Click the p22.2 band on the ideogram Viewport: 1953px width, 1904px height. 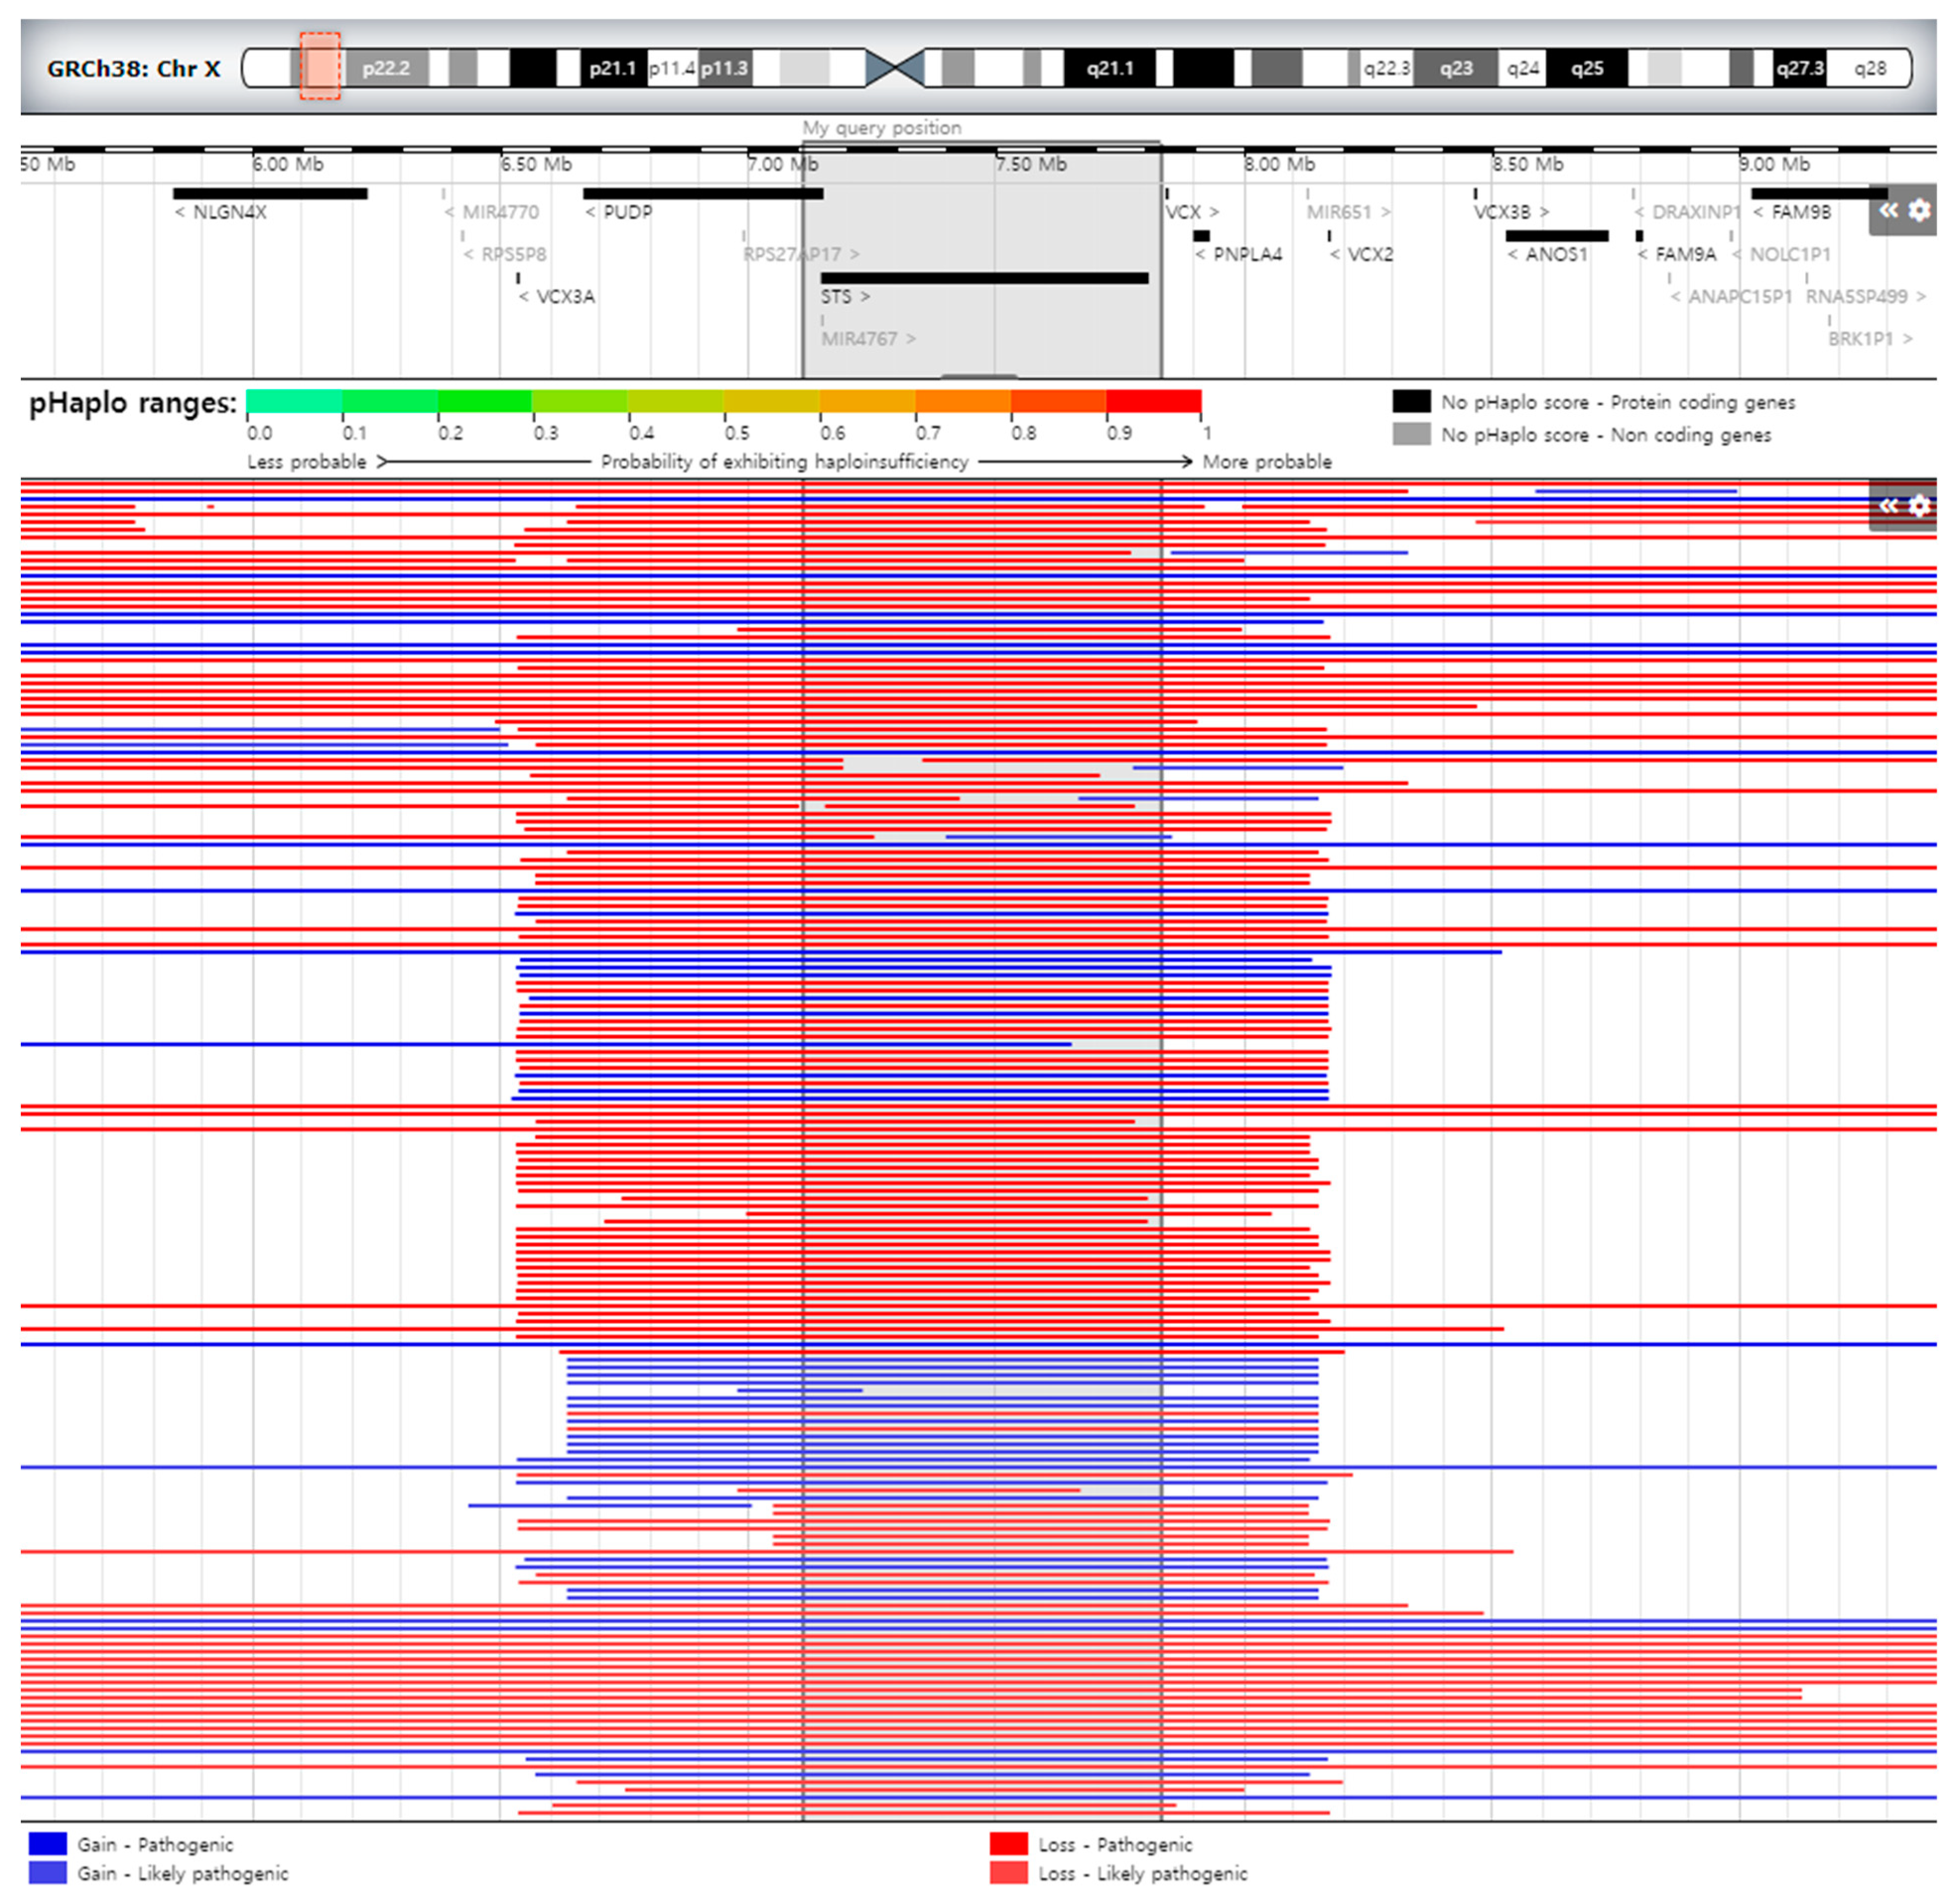click(386, 68)
